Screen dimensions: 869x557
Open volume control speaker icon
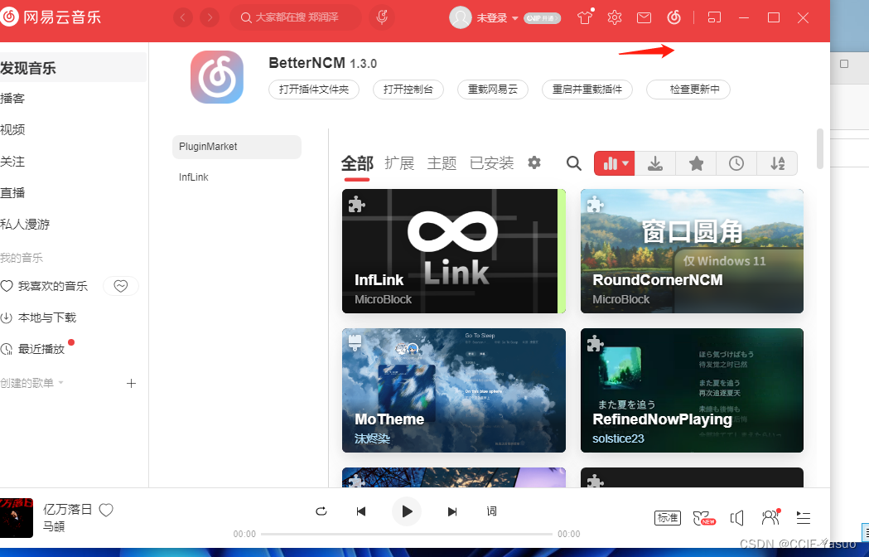click(x=736, y=518)
